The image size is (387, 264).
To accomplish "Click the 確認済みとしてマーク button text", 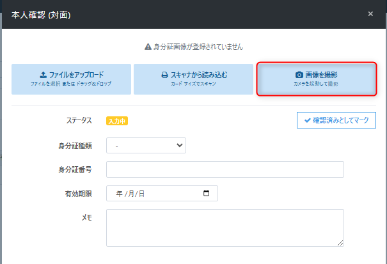I will click(x=340, y=120).
